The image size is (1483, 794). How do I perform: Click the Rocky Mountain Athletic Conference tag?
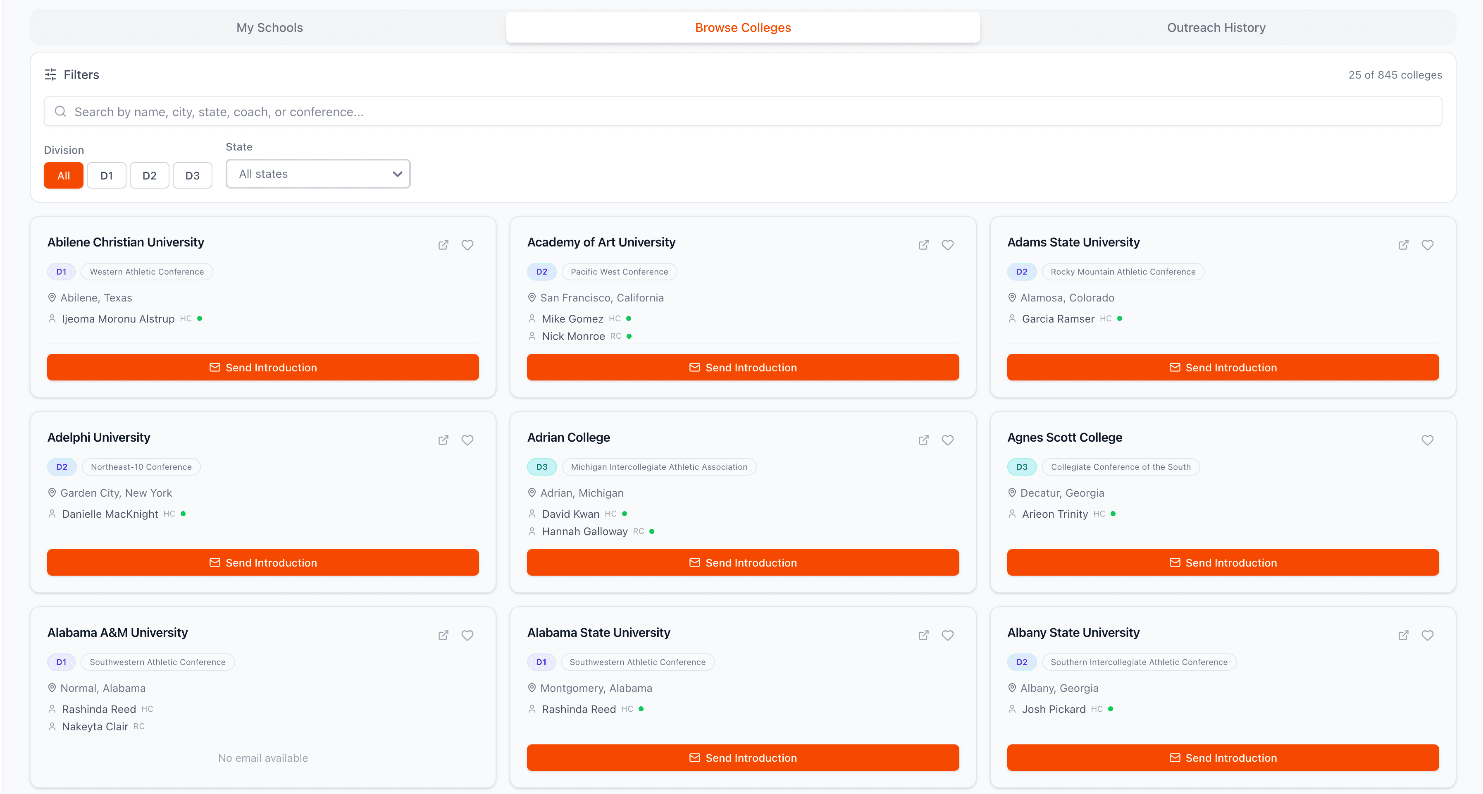[1123, 272]
